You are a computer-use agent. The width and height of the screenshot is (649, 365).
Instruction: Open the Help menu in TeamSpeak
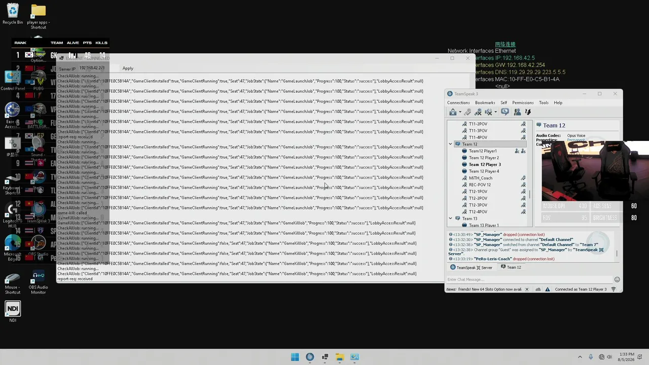coord(558,103)
